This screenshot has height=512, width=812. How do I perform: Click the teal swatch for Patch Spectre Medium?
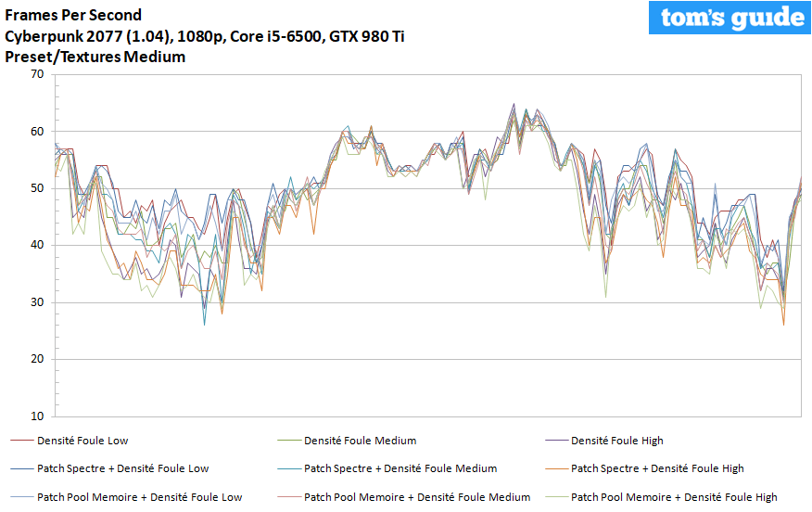[289, 468]
